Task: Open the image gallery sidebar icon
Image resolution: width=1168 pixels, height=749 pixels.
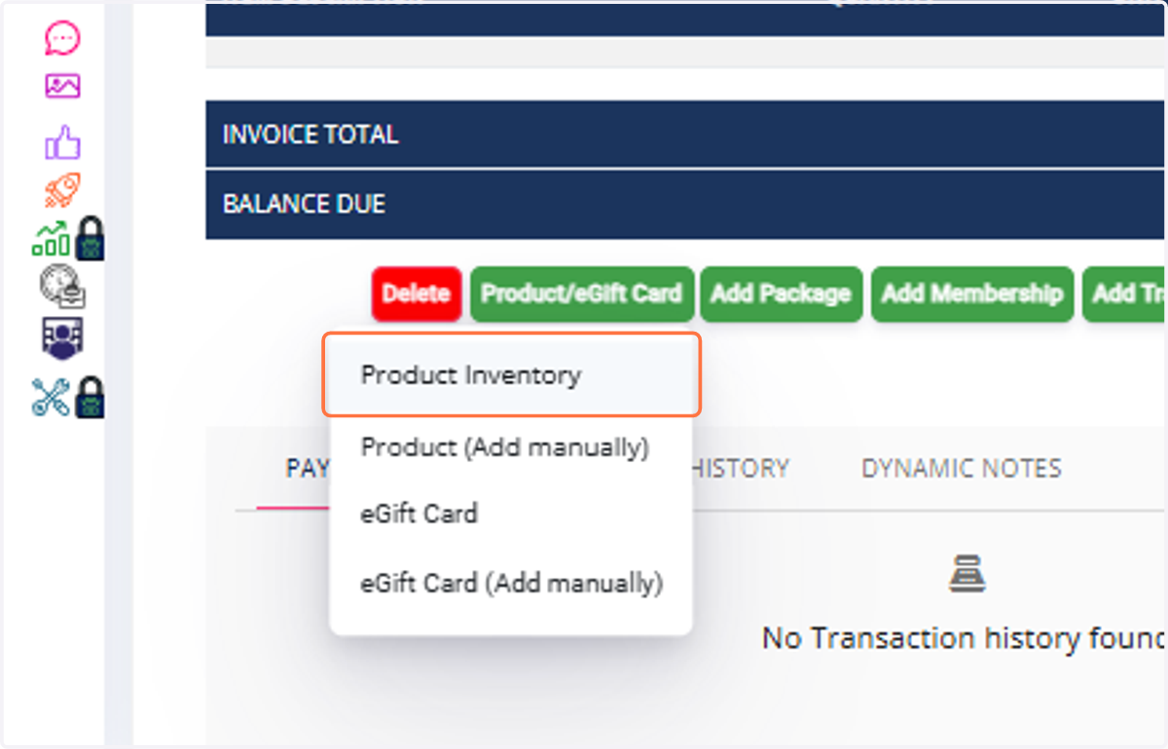Action: [62, 87]
